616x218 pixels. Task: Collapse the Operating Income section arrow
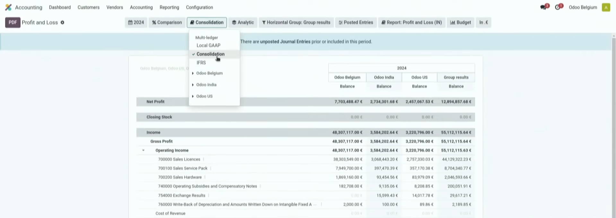(143, 150)
